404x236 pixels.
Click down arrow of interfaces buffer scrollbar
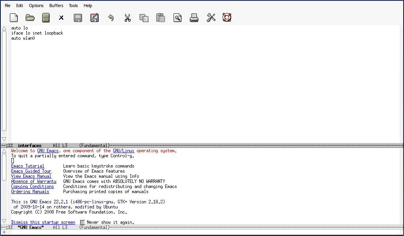click(4, 139)
